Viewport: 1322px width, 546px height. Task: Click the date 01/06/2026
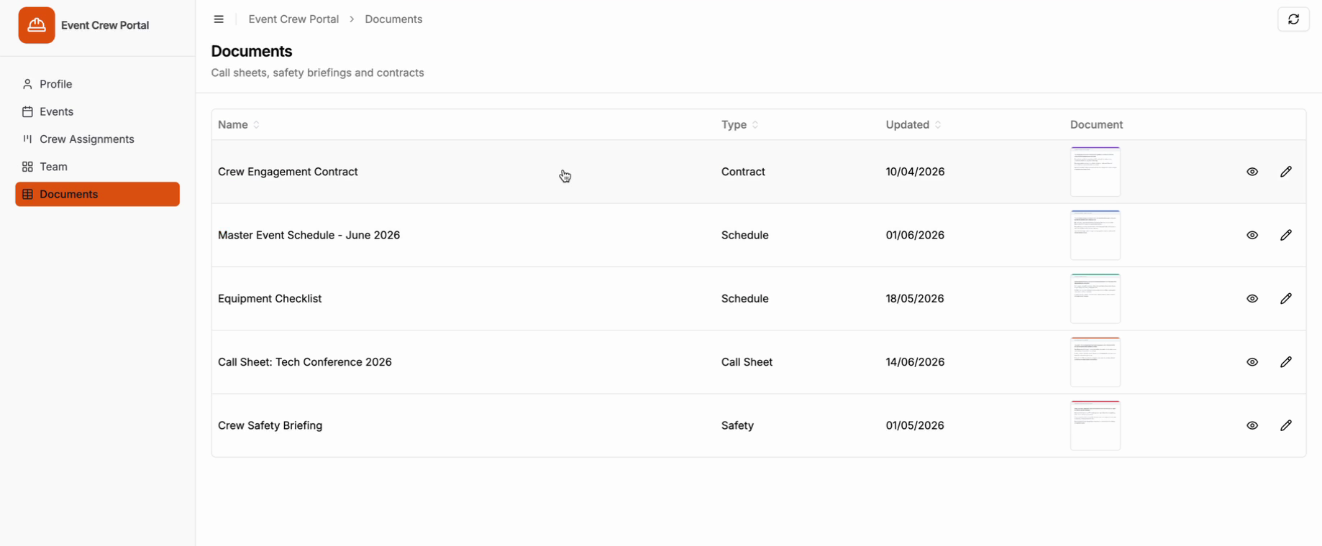[x=915, y=235]
